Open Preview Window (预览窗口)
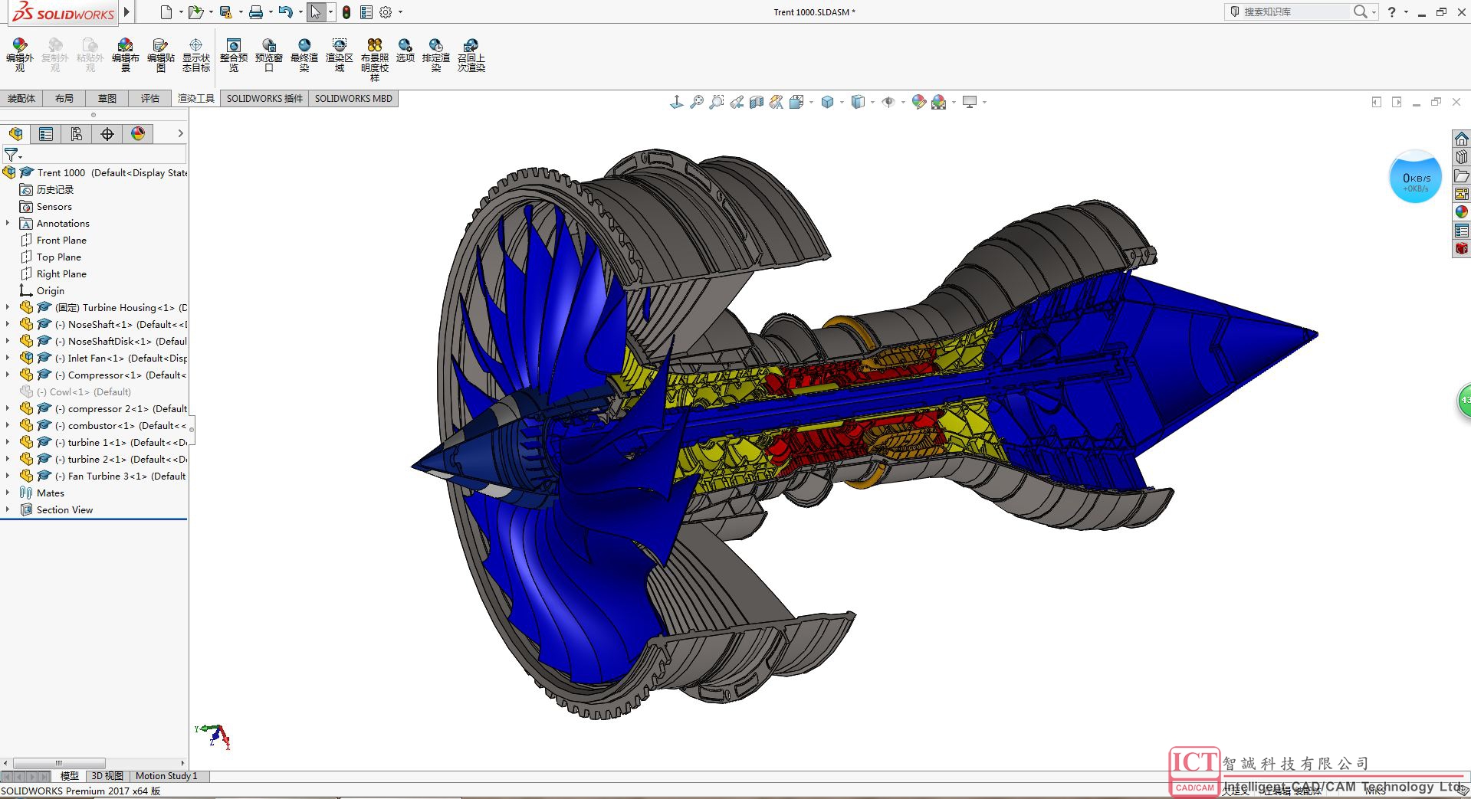 point(269,55)
